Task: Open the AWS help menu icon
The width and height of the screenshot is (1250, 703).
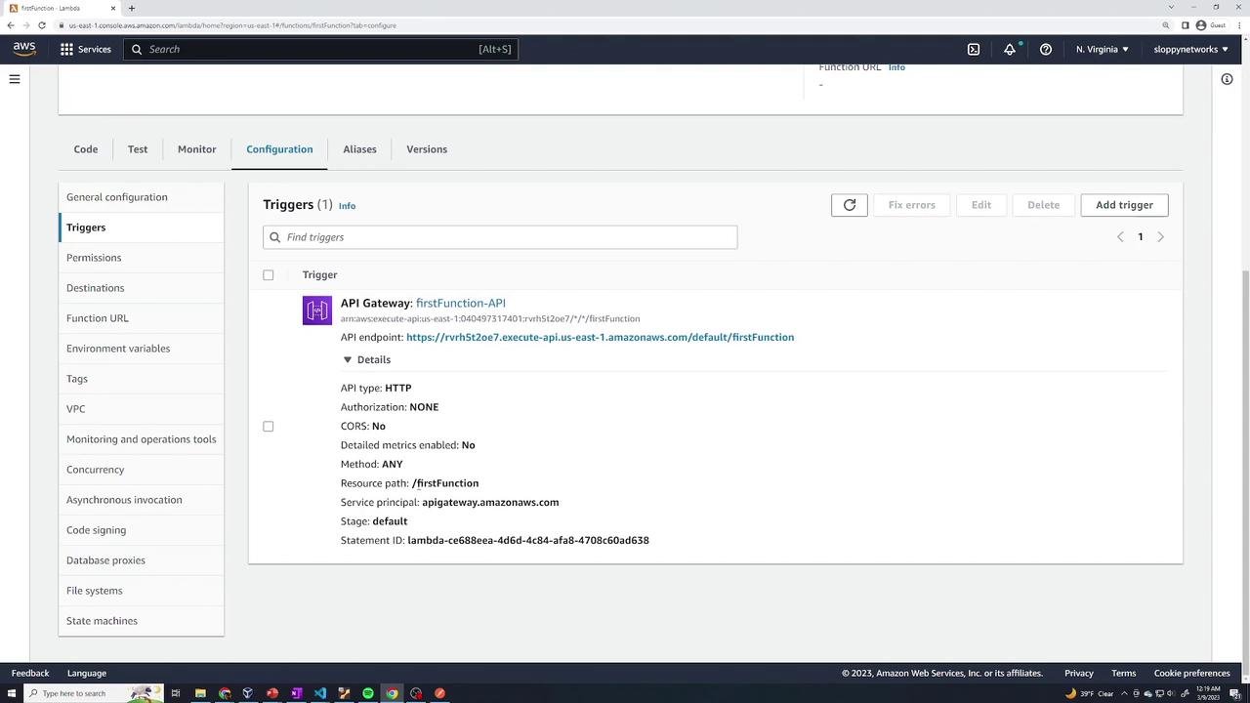Action: click(1046, 49)
